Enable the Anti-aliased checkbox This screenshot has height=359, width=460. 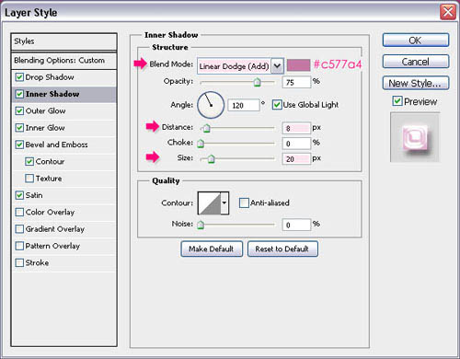pos(244,203)
